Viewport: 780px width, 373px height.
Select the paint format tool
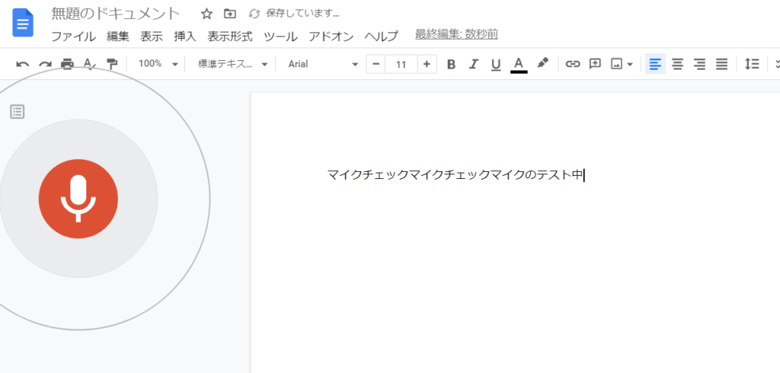tap(112, 64)
